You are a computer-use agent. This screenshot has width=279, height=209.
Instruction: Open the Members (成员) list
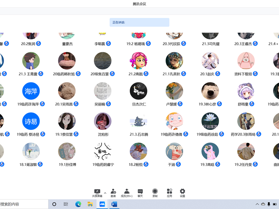(127, 192)
